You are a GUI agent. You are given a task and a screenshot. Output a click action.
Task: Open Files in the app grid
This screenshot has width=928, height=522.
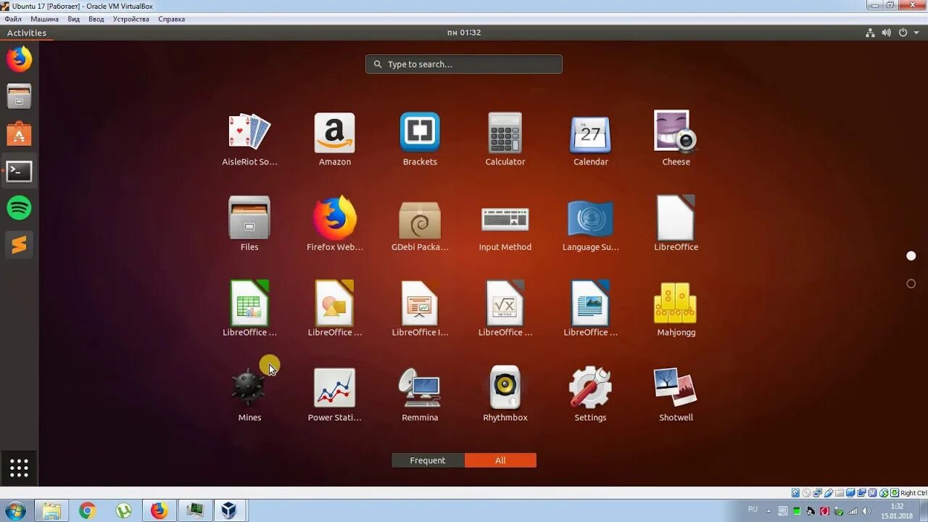coord(249,217)
